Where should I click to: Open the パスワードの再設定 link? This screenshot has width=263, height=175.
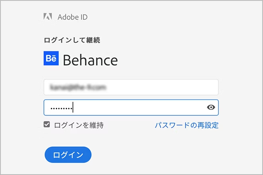(x=186, y=125)
